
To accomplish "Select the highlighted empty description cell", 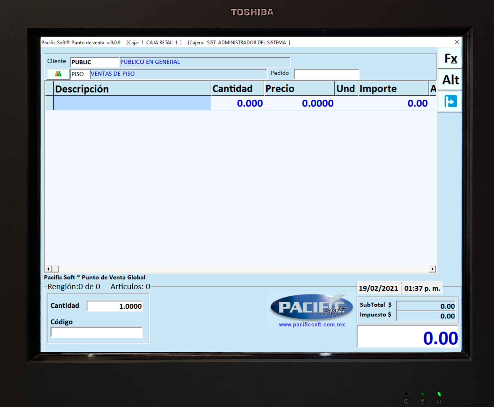I will 132,103.
